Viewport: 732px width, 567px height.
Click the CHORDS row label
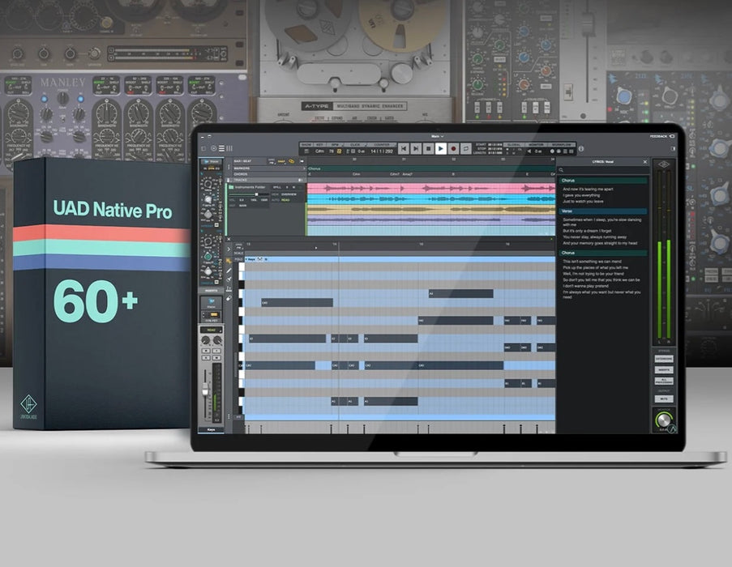(x=241, y=174)
